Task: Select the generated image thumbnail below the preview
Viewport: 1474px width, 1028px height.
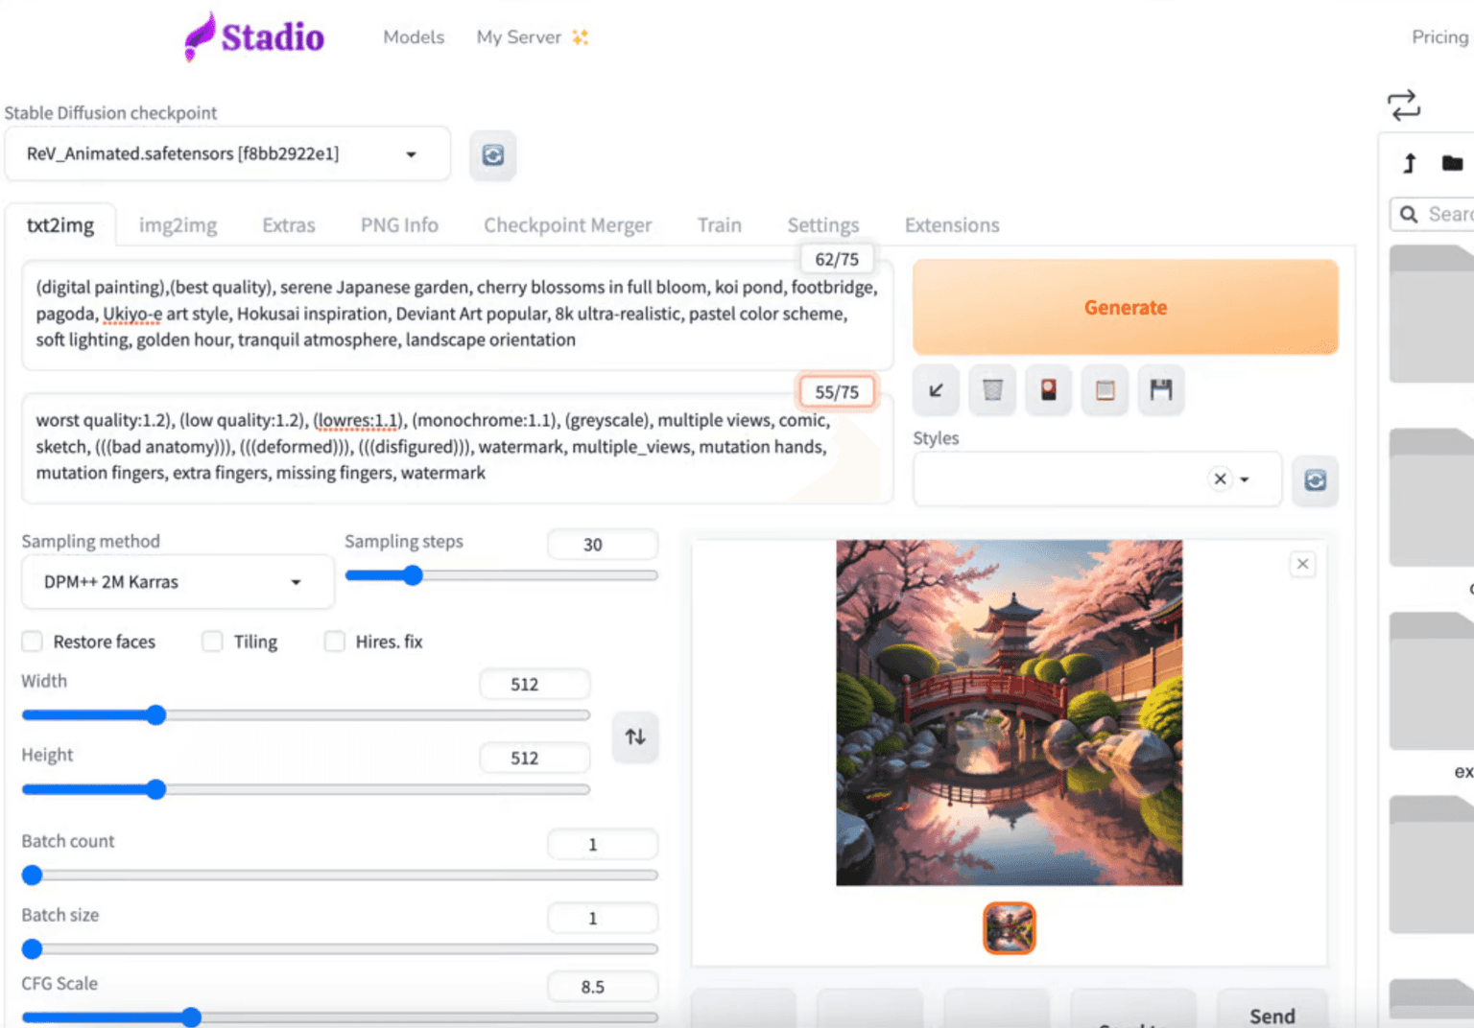Action: pos(1010,928)
